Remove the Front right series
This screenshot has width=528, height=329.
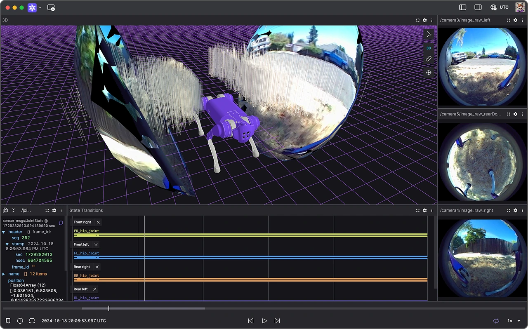click(98, 222)
